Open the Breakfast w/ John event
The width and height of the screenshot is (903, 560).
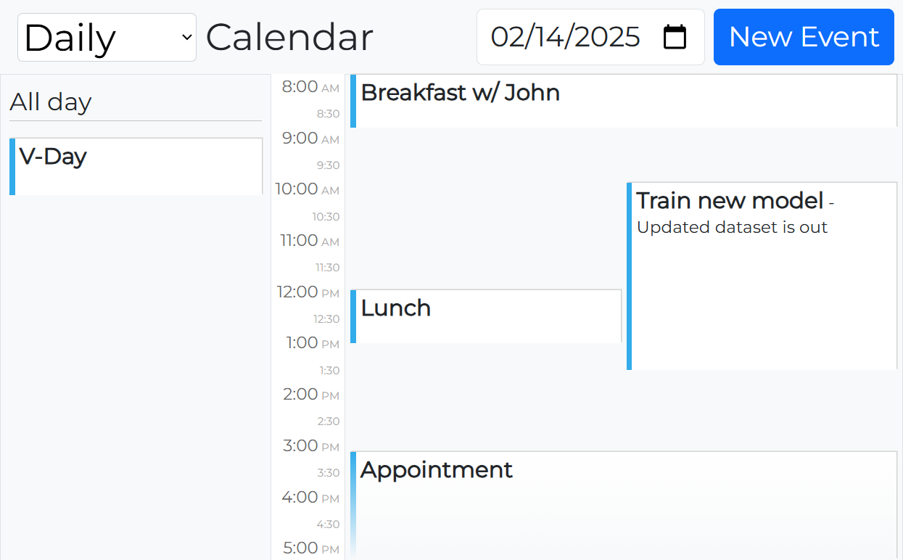click(x=624, y=101)
